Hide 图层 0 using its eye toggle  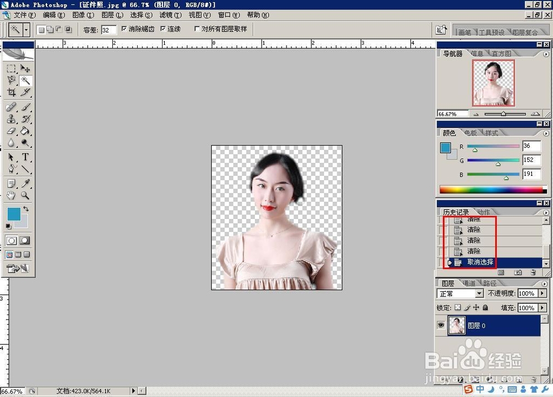(x=441, y=325)
